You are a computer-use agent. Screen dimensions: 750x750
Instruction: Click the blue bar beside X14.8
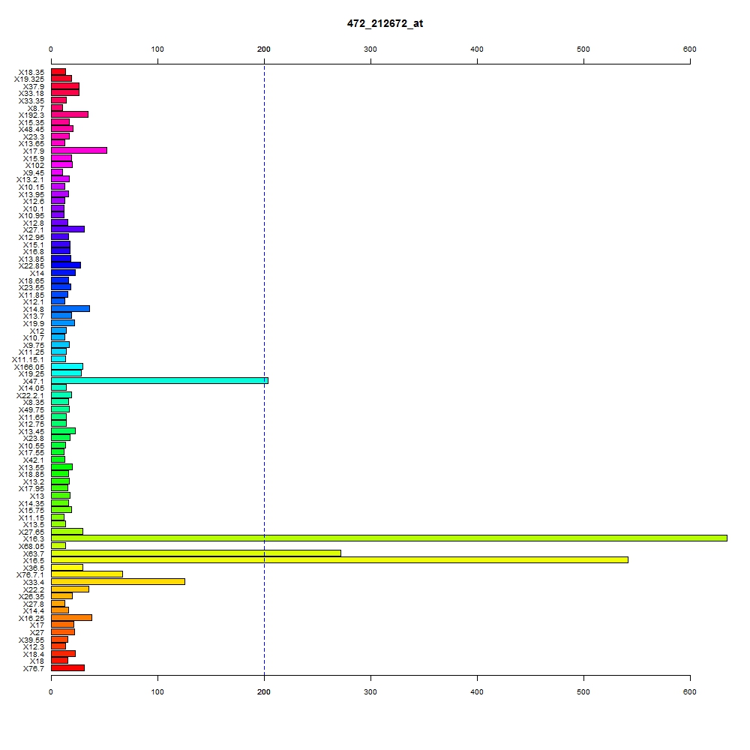point(70,308)
